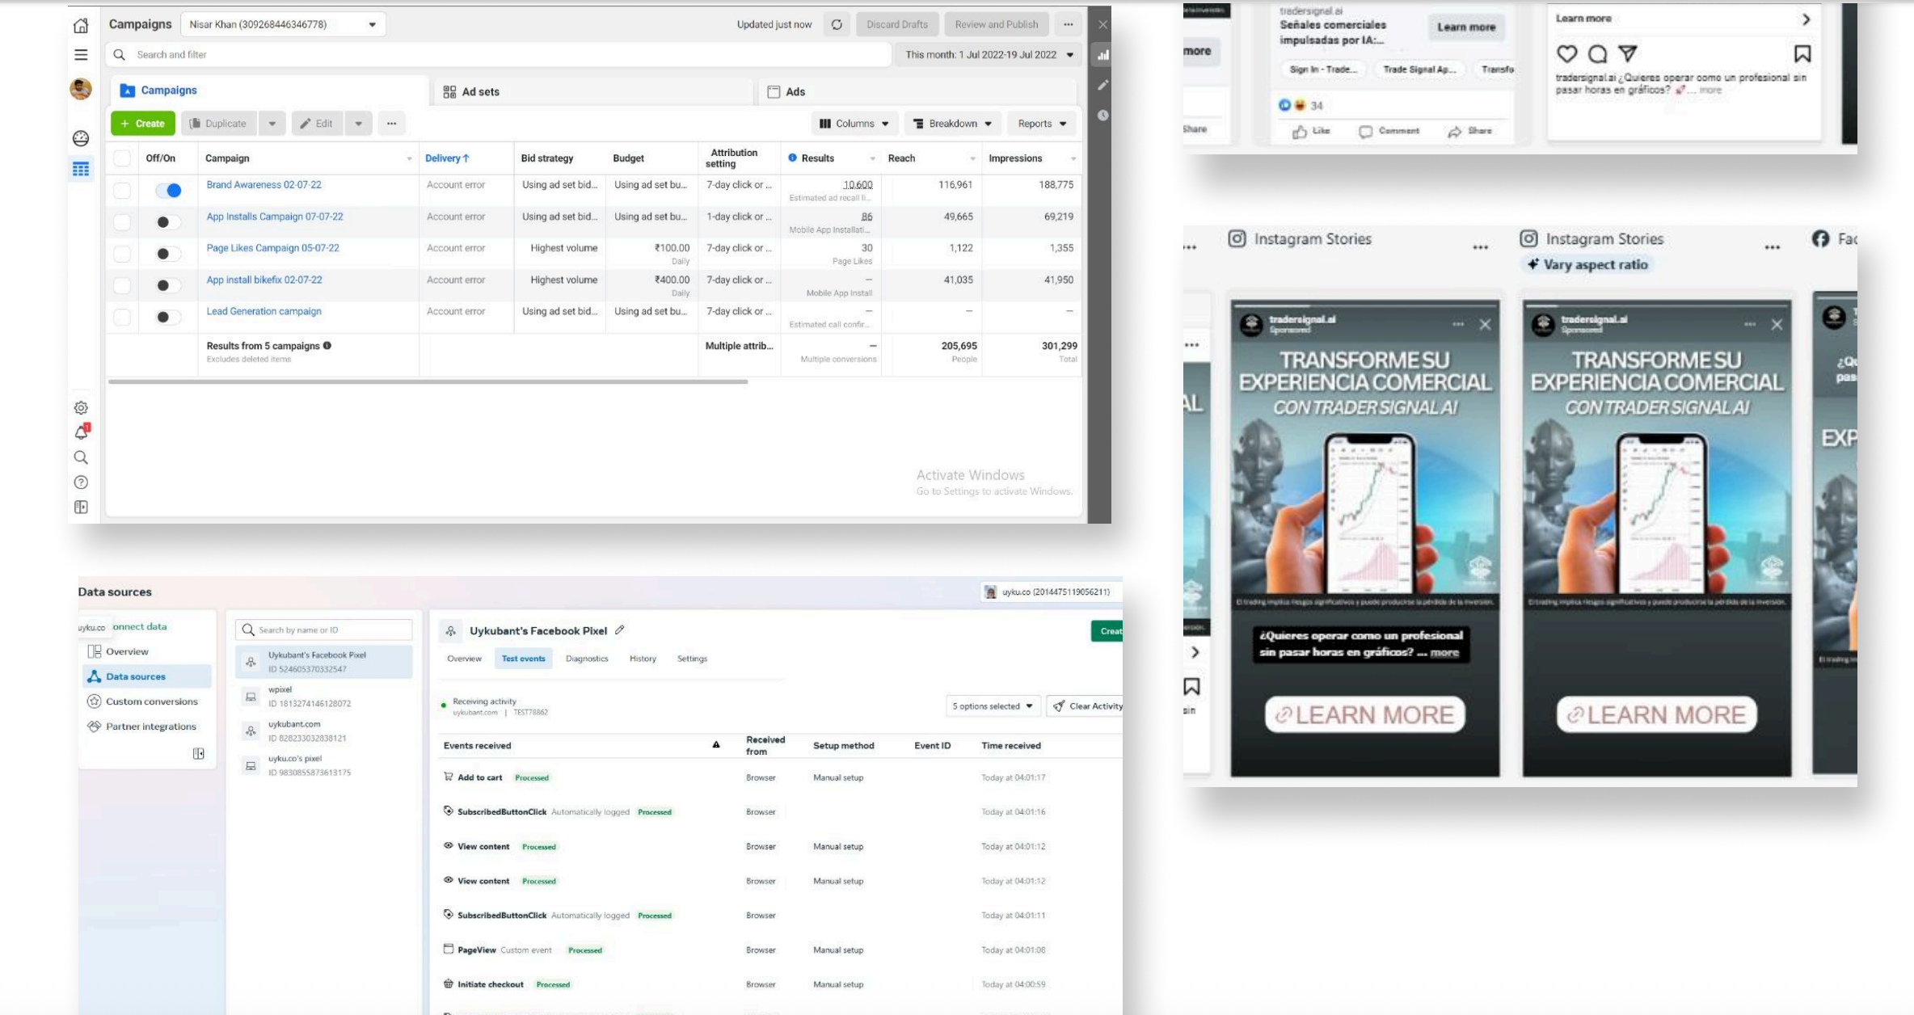Collapse the Data sources sidebar panel icon

point(199,754)
